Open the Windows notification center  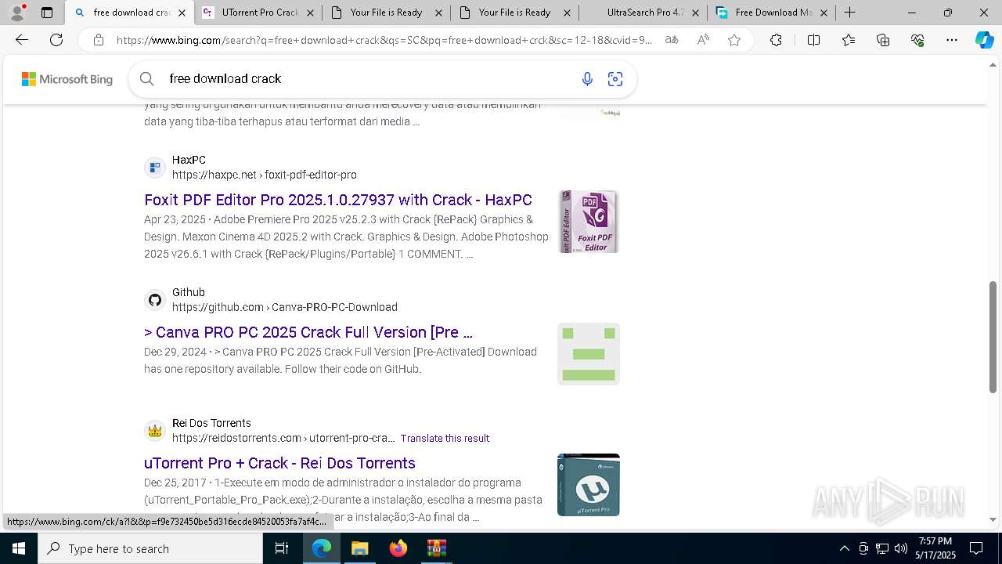point(976,548)
